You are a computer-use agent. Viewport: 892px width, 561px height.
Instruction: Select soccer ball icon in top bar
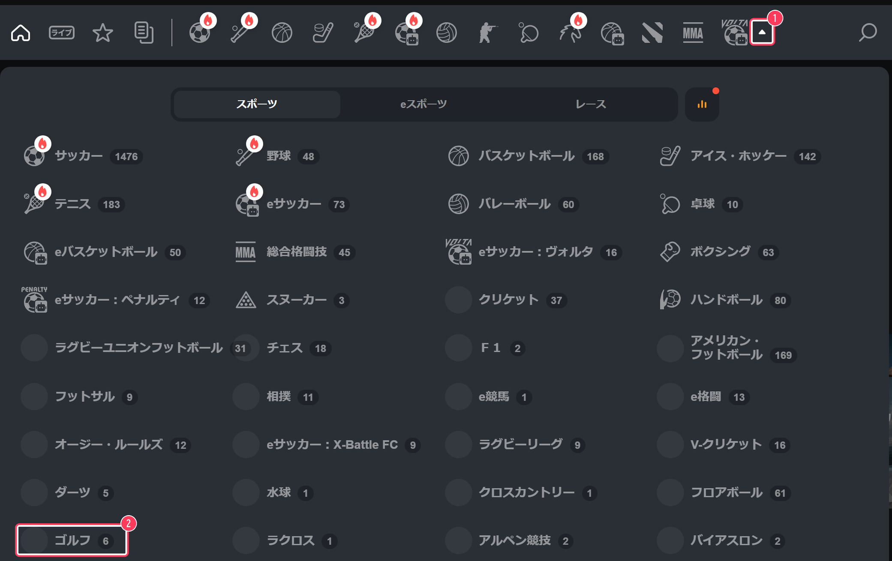200,33
